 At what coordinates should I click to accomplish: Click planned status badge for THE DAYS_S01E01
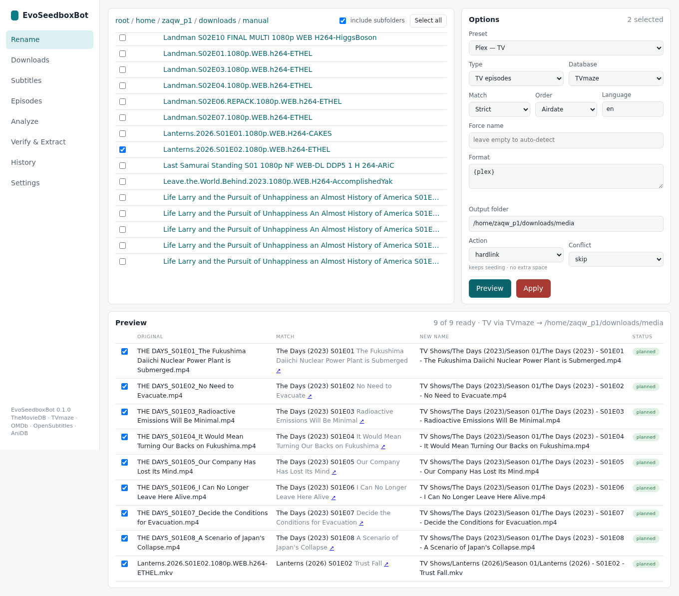pos(646,352)
